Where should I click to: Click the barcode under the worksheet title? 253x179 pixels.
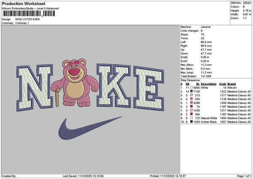click(x=29, y=14)
